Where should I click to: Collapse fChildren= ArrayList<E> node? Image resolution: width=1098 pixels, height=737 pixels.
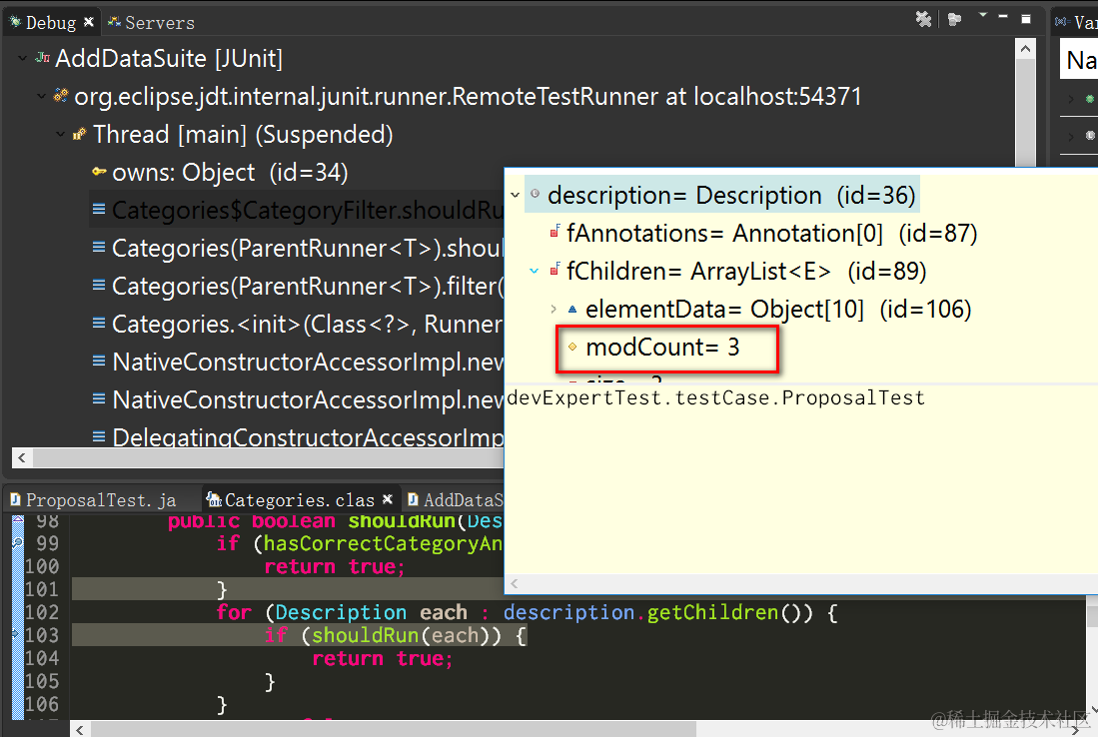click(534, 271)
